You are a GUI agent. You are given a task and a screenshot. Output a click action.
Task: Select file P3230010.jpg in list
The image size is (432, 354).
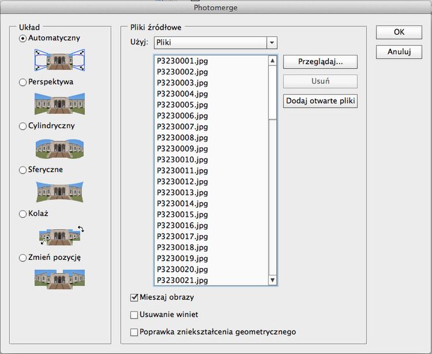point(211,160)
